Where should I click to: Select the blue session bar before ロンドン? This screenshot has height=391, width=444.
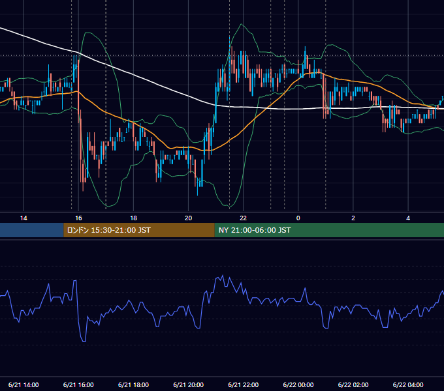[32, 230]
